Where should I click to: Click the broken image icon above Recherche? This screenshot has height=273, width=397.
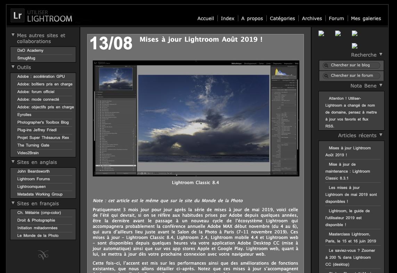355,46
